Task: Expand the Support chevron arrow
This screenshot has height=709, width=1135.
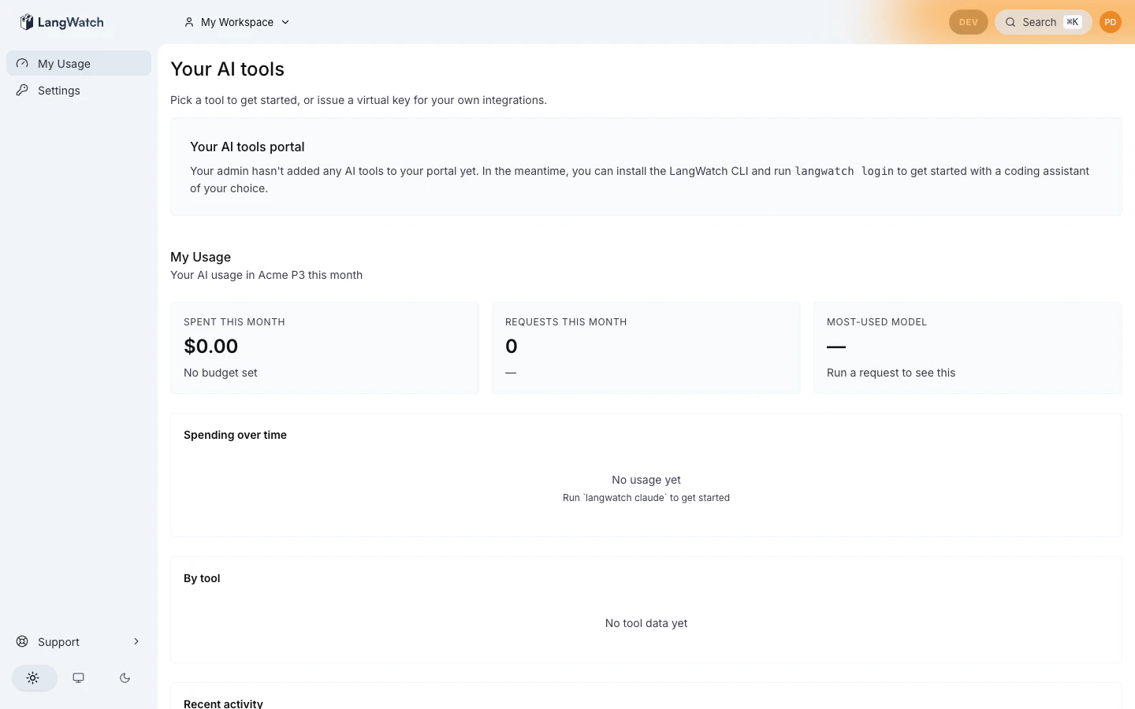Action: click(x=136, y=641)
